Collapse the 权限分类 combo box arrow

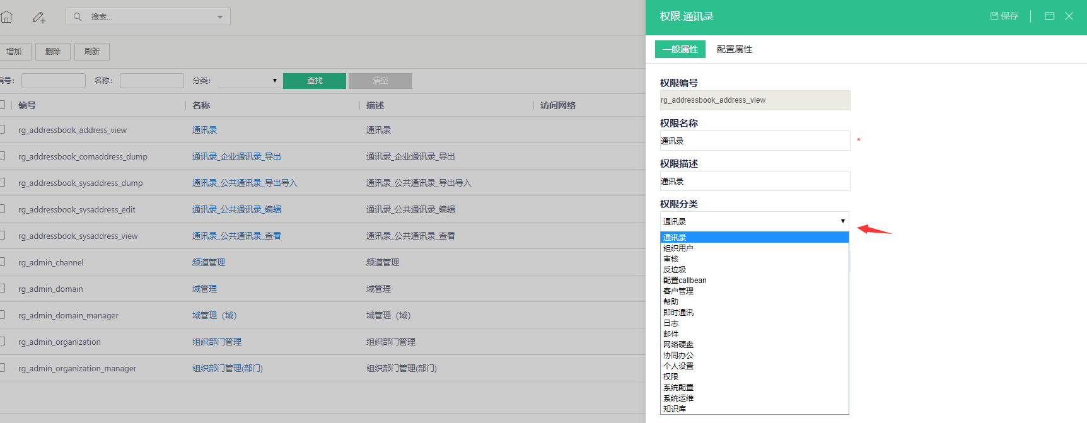pyautogui.click(x=842, y=221)
